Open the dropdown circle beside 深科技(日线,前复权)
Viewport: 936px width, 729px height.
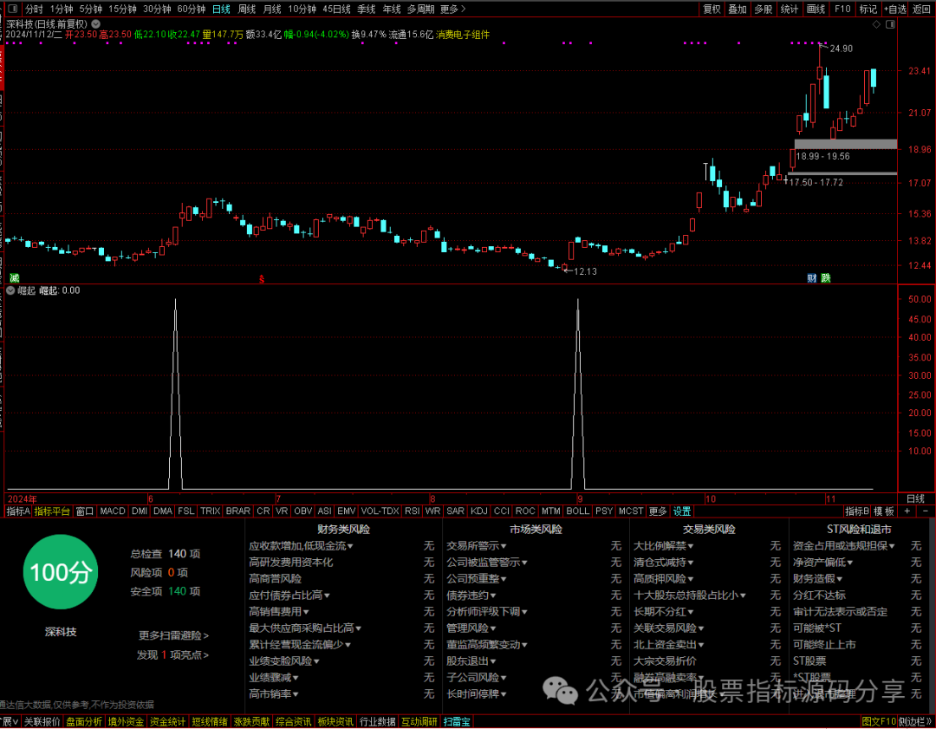pos(95,24)
